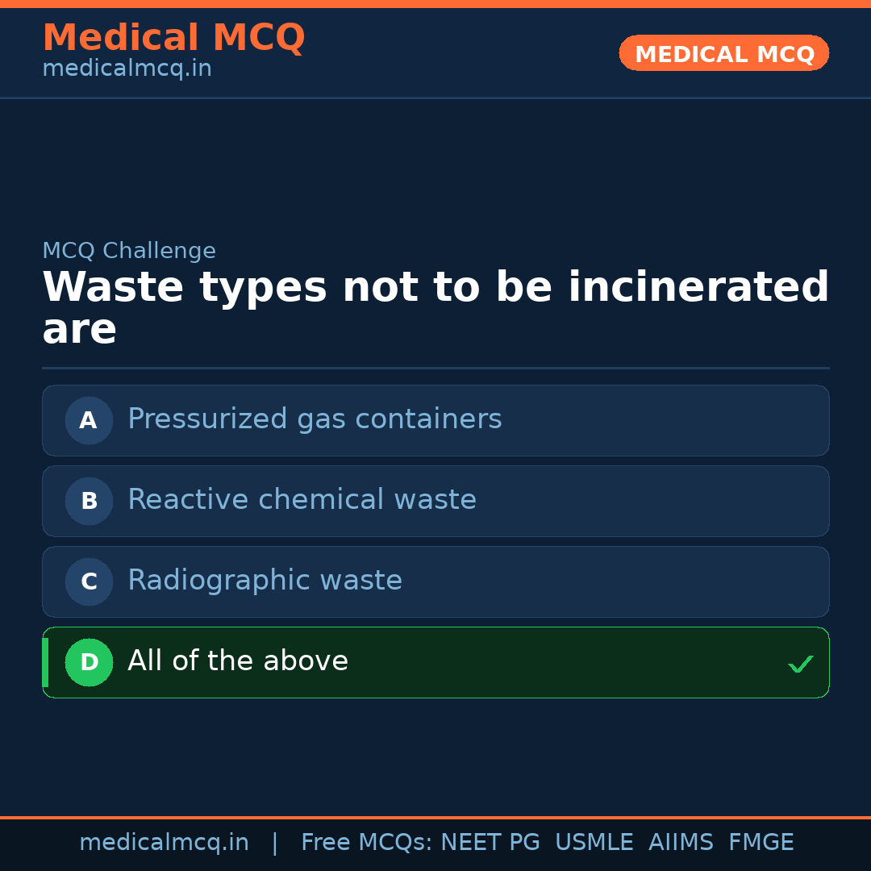This screenshot has width=871, height=871.
Task: Click the green D circle icon
Action: (x=89, y=662)
